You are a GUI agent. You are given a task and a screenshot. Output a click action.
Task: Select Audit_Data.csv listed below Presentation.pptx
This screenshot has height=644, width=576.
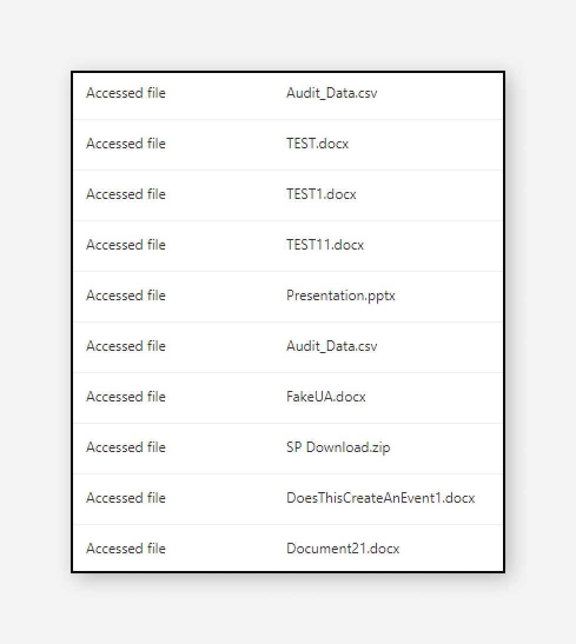pos(332,346)
